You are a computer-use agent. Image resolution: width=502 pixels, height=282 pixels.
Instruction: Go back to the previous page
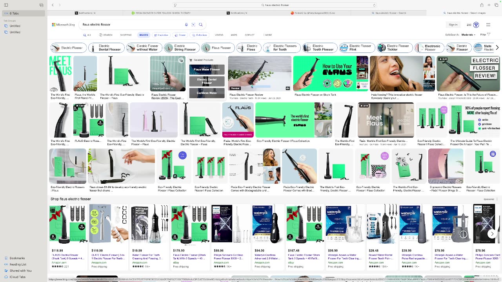tap(53, 5)
